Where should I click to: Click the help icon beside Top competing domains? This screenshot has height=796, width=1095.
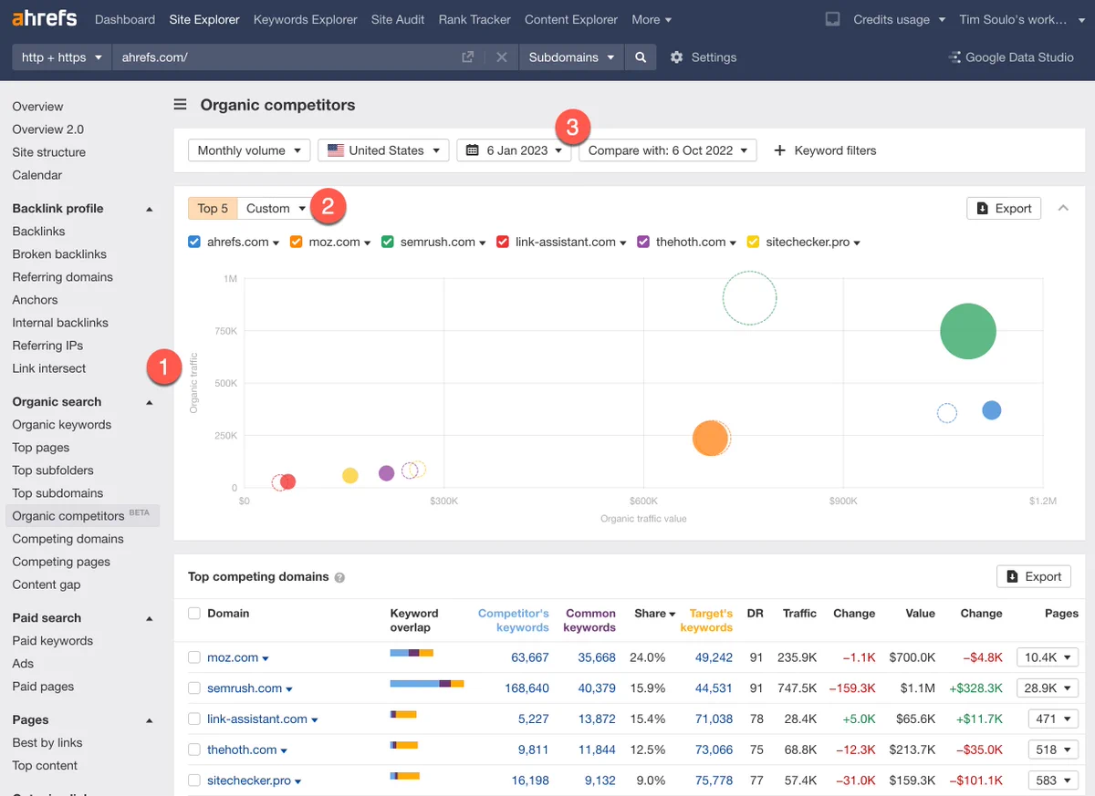tap(339, 577)
